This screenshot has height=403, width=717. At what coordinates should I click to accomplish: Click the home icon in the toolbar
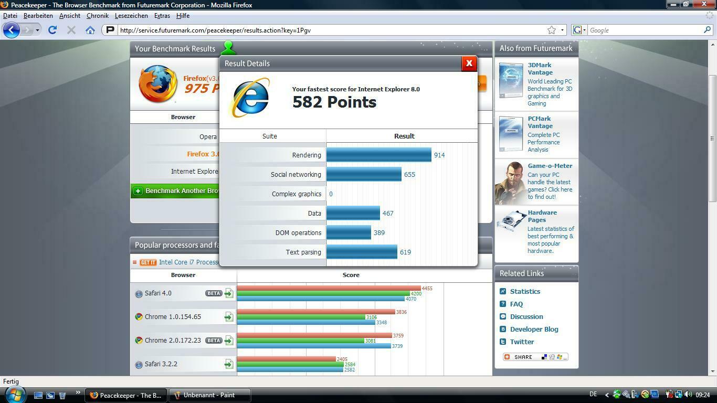(90, 30)
